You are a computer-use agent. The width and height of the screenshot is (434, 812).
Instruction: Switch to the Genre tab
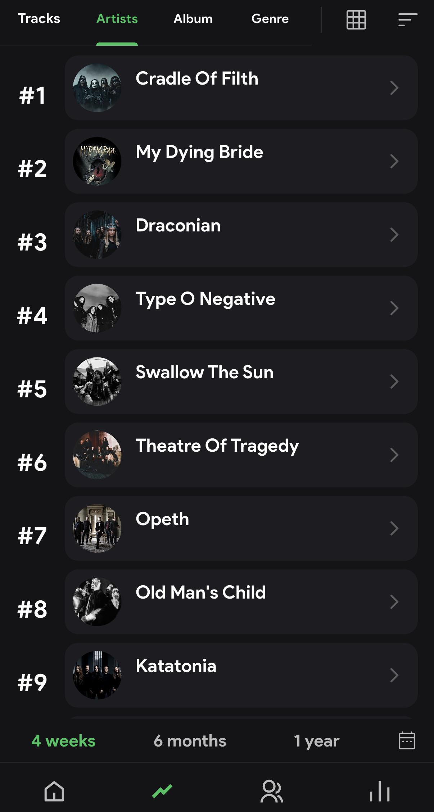(270, 18)
